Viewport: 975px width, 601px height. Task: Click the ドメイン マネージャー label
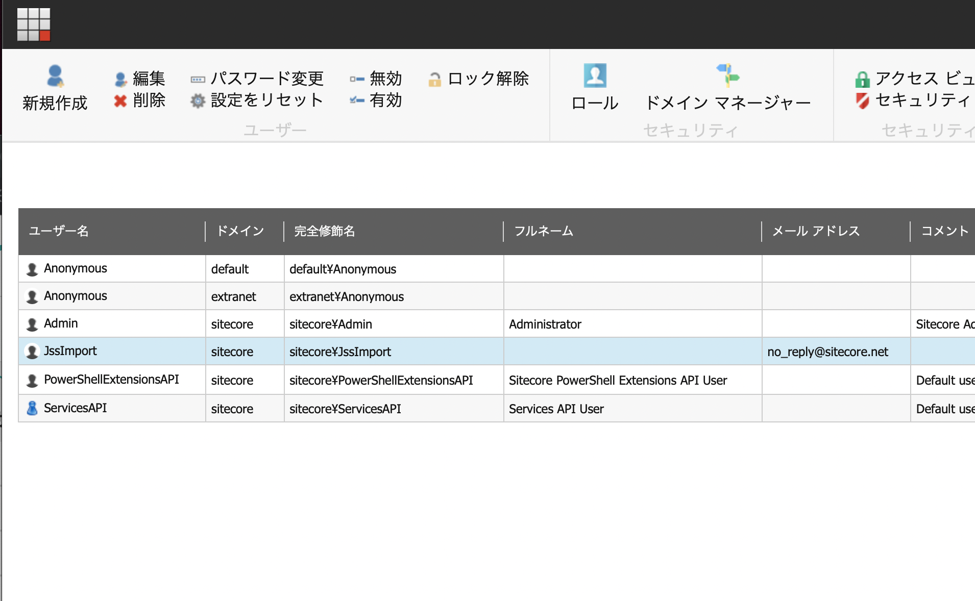point(728,103)
